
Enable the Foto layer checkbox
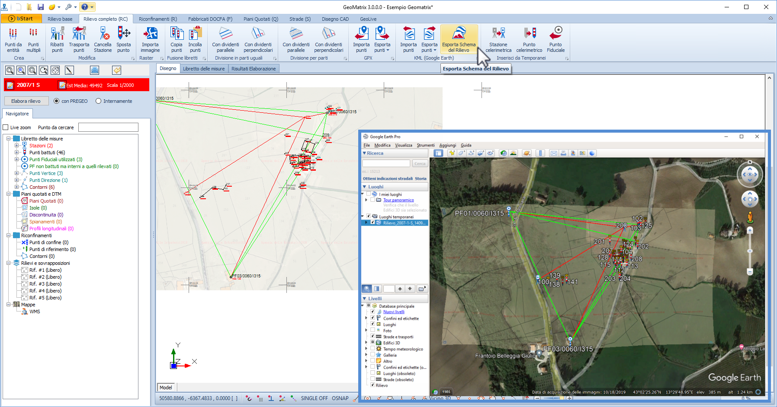(x=372, y=330)
